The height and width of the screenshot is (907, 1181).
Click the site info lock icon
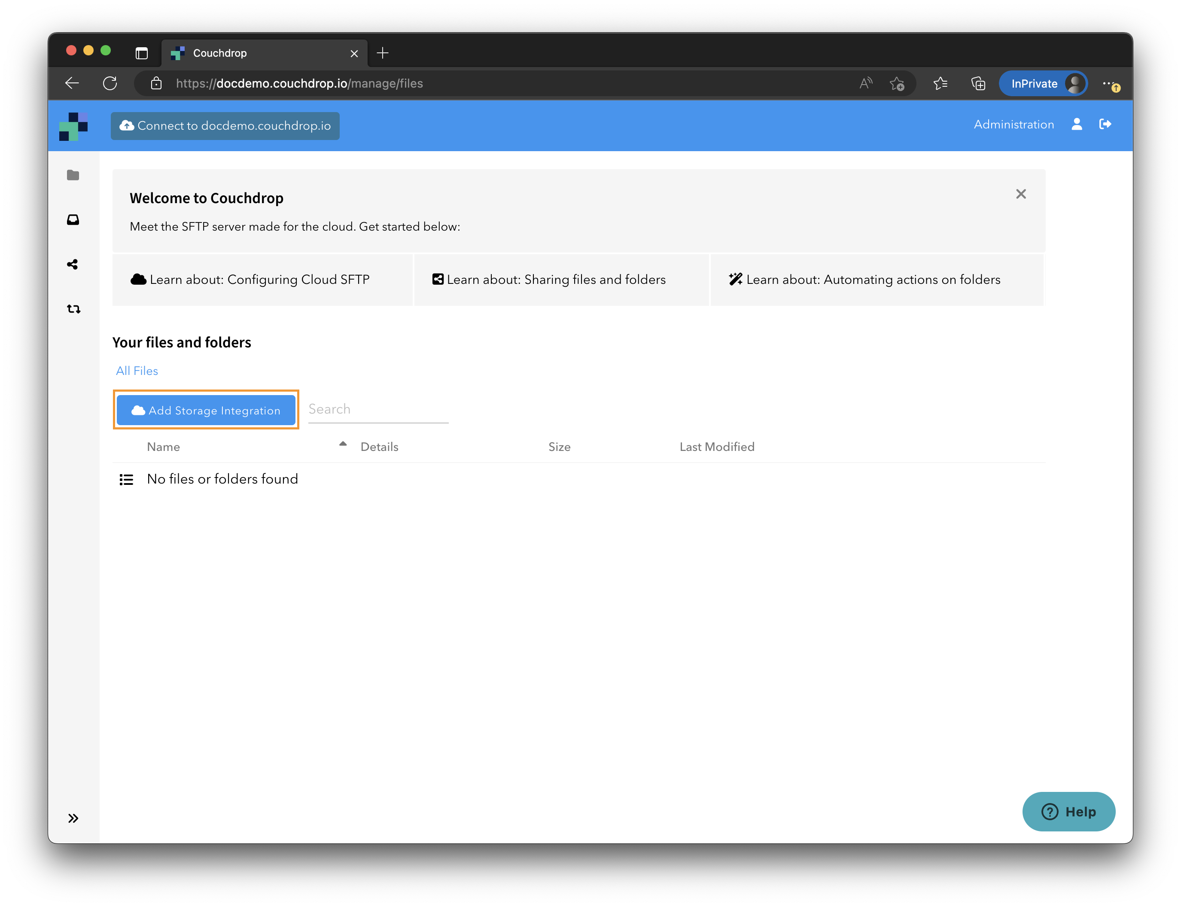pos(156,84)
